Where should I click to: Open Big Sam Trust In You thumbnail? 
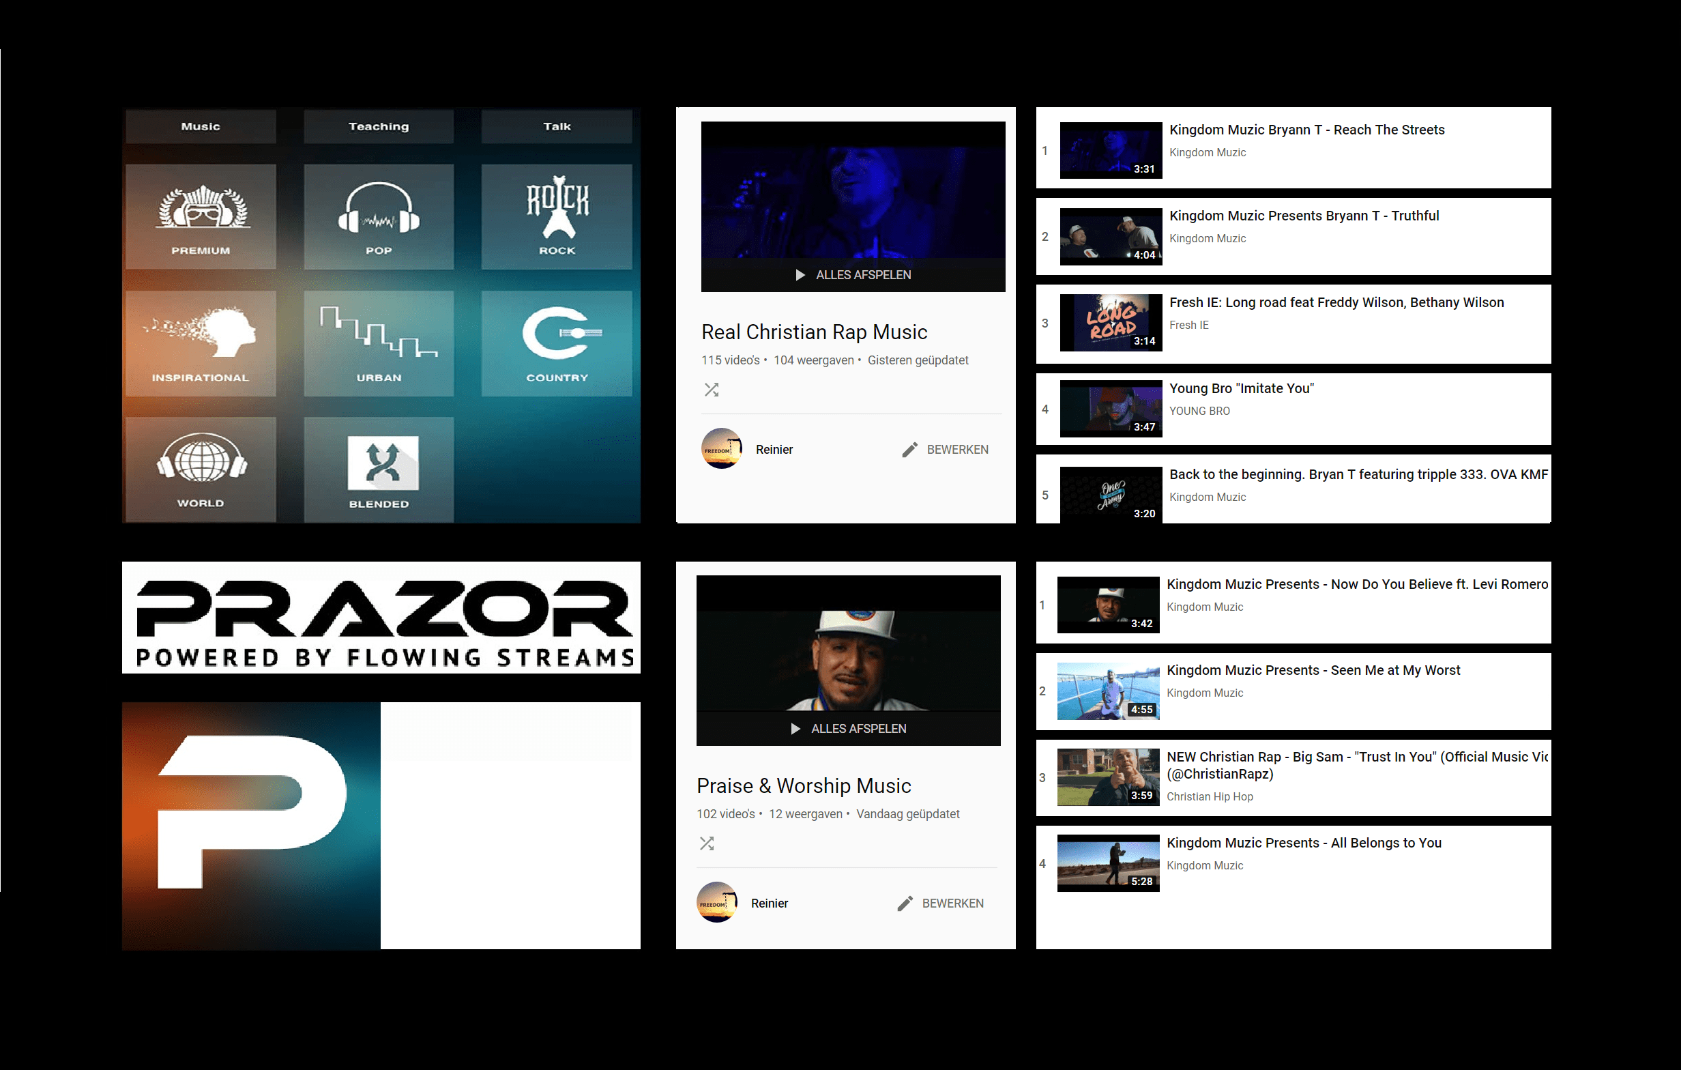(x=1108, y=777)
